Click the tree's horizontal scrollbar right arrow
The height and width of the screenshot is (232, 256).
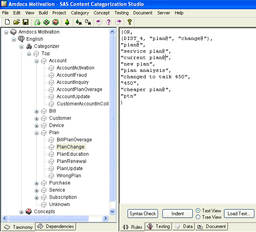[106, 218]
